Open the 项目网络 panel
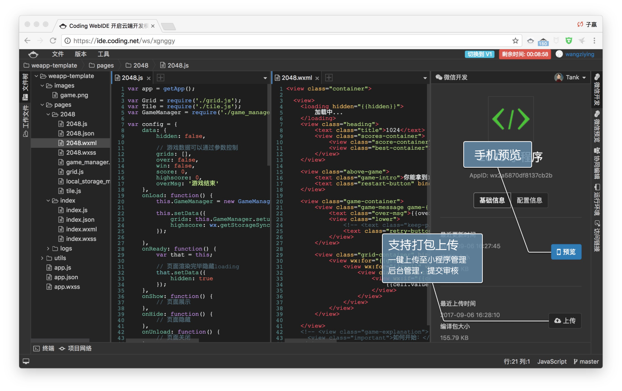The width and height of the screenshot is (622, 391). [x=75, y=348]
